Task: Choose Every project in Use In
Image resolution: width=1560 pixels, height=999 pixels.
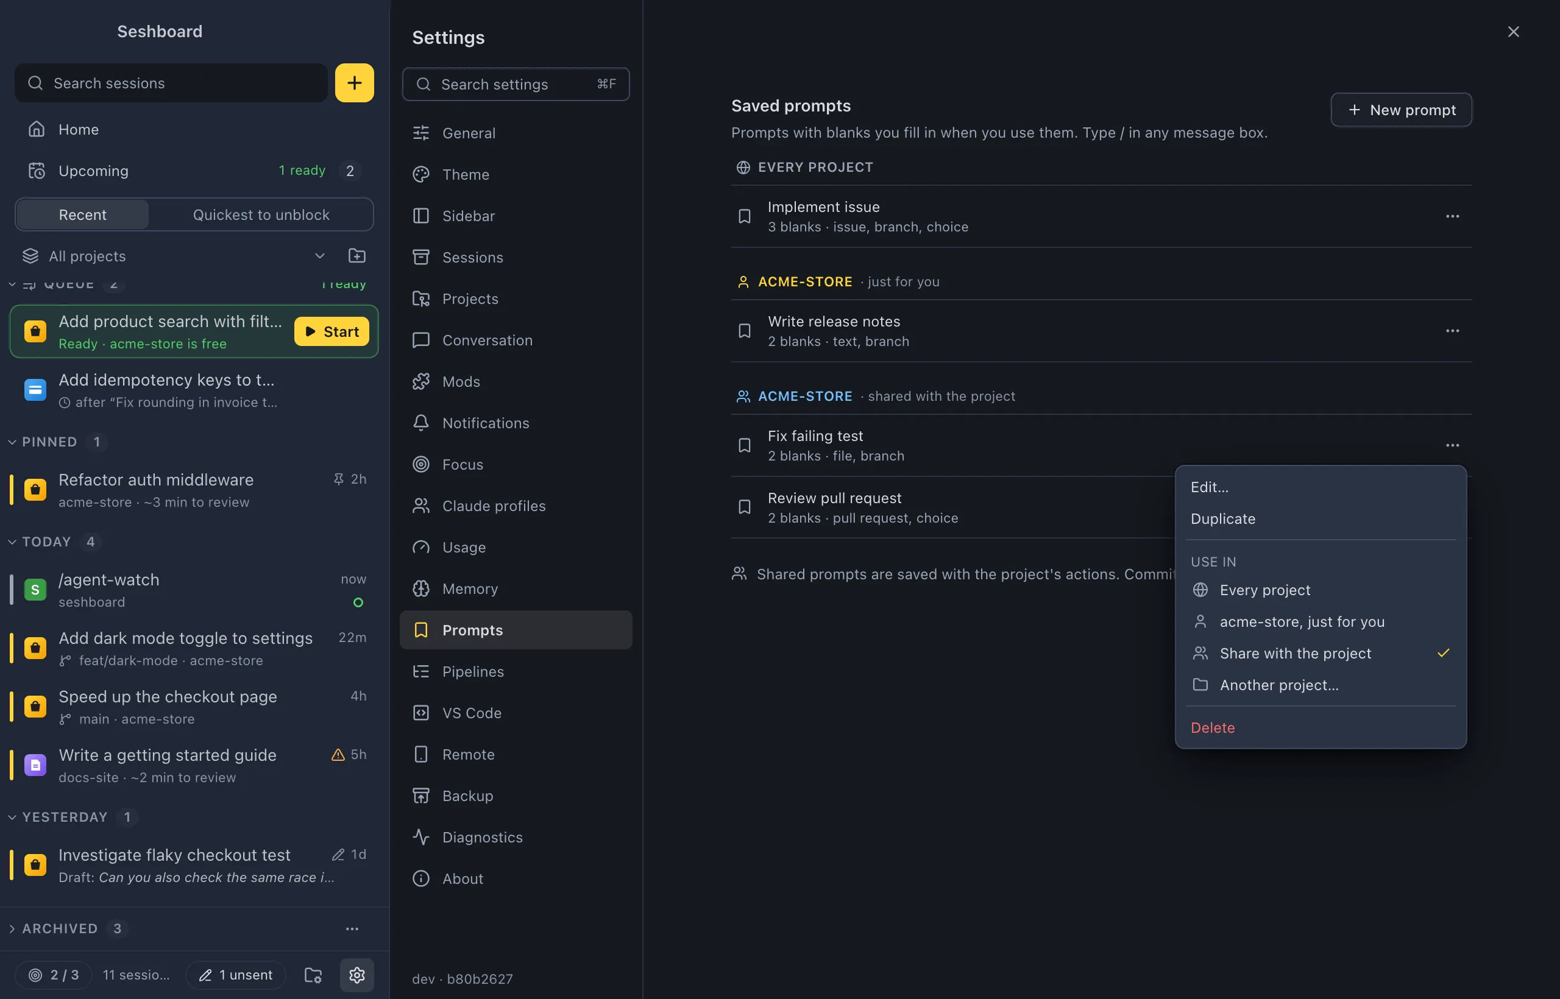Action: pos(1321,590)
